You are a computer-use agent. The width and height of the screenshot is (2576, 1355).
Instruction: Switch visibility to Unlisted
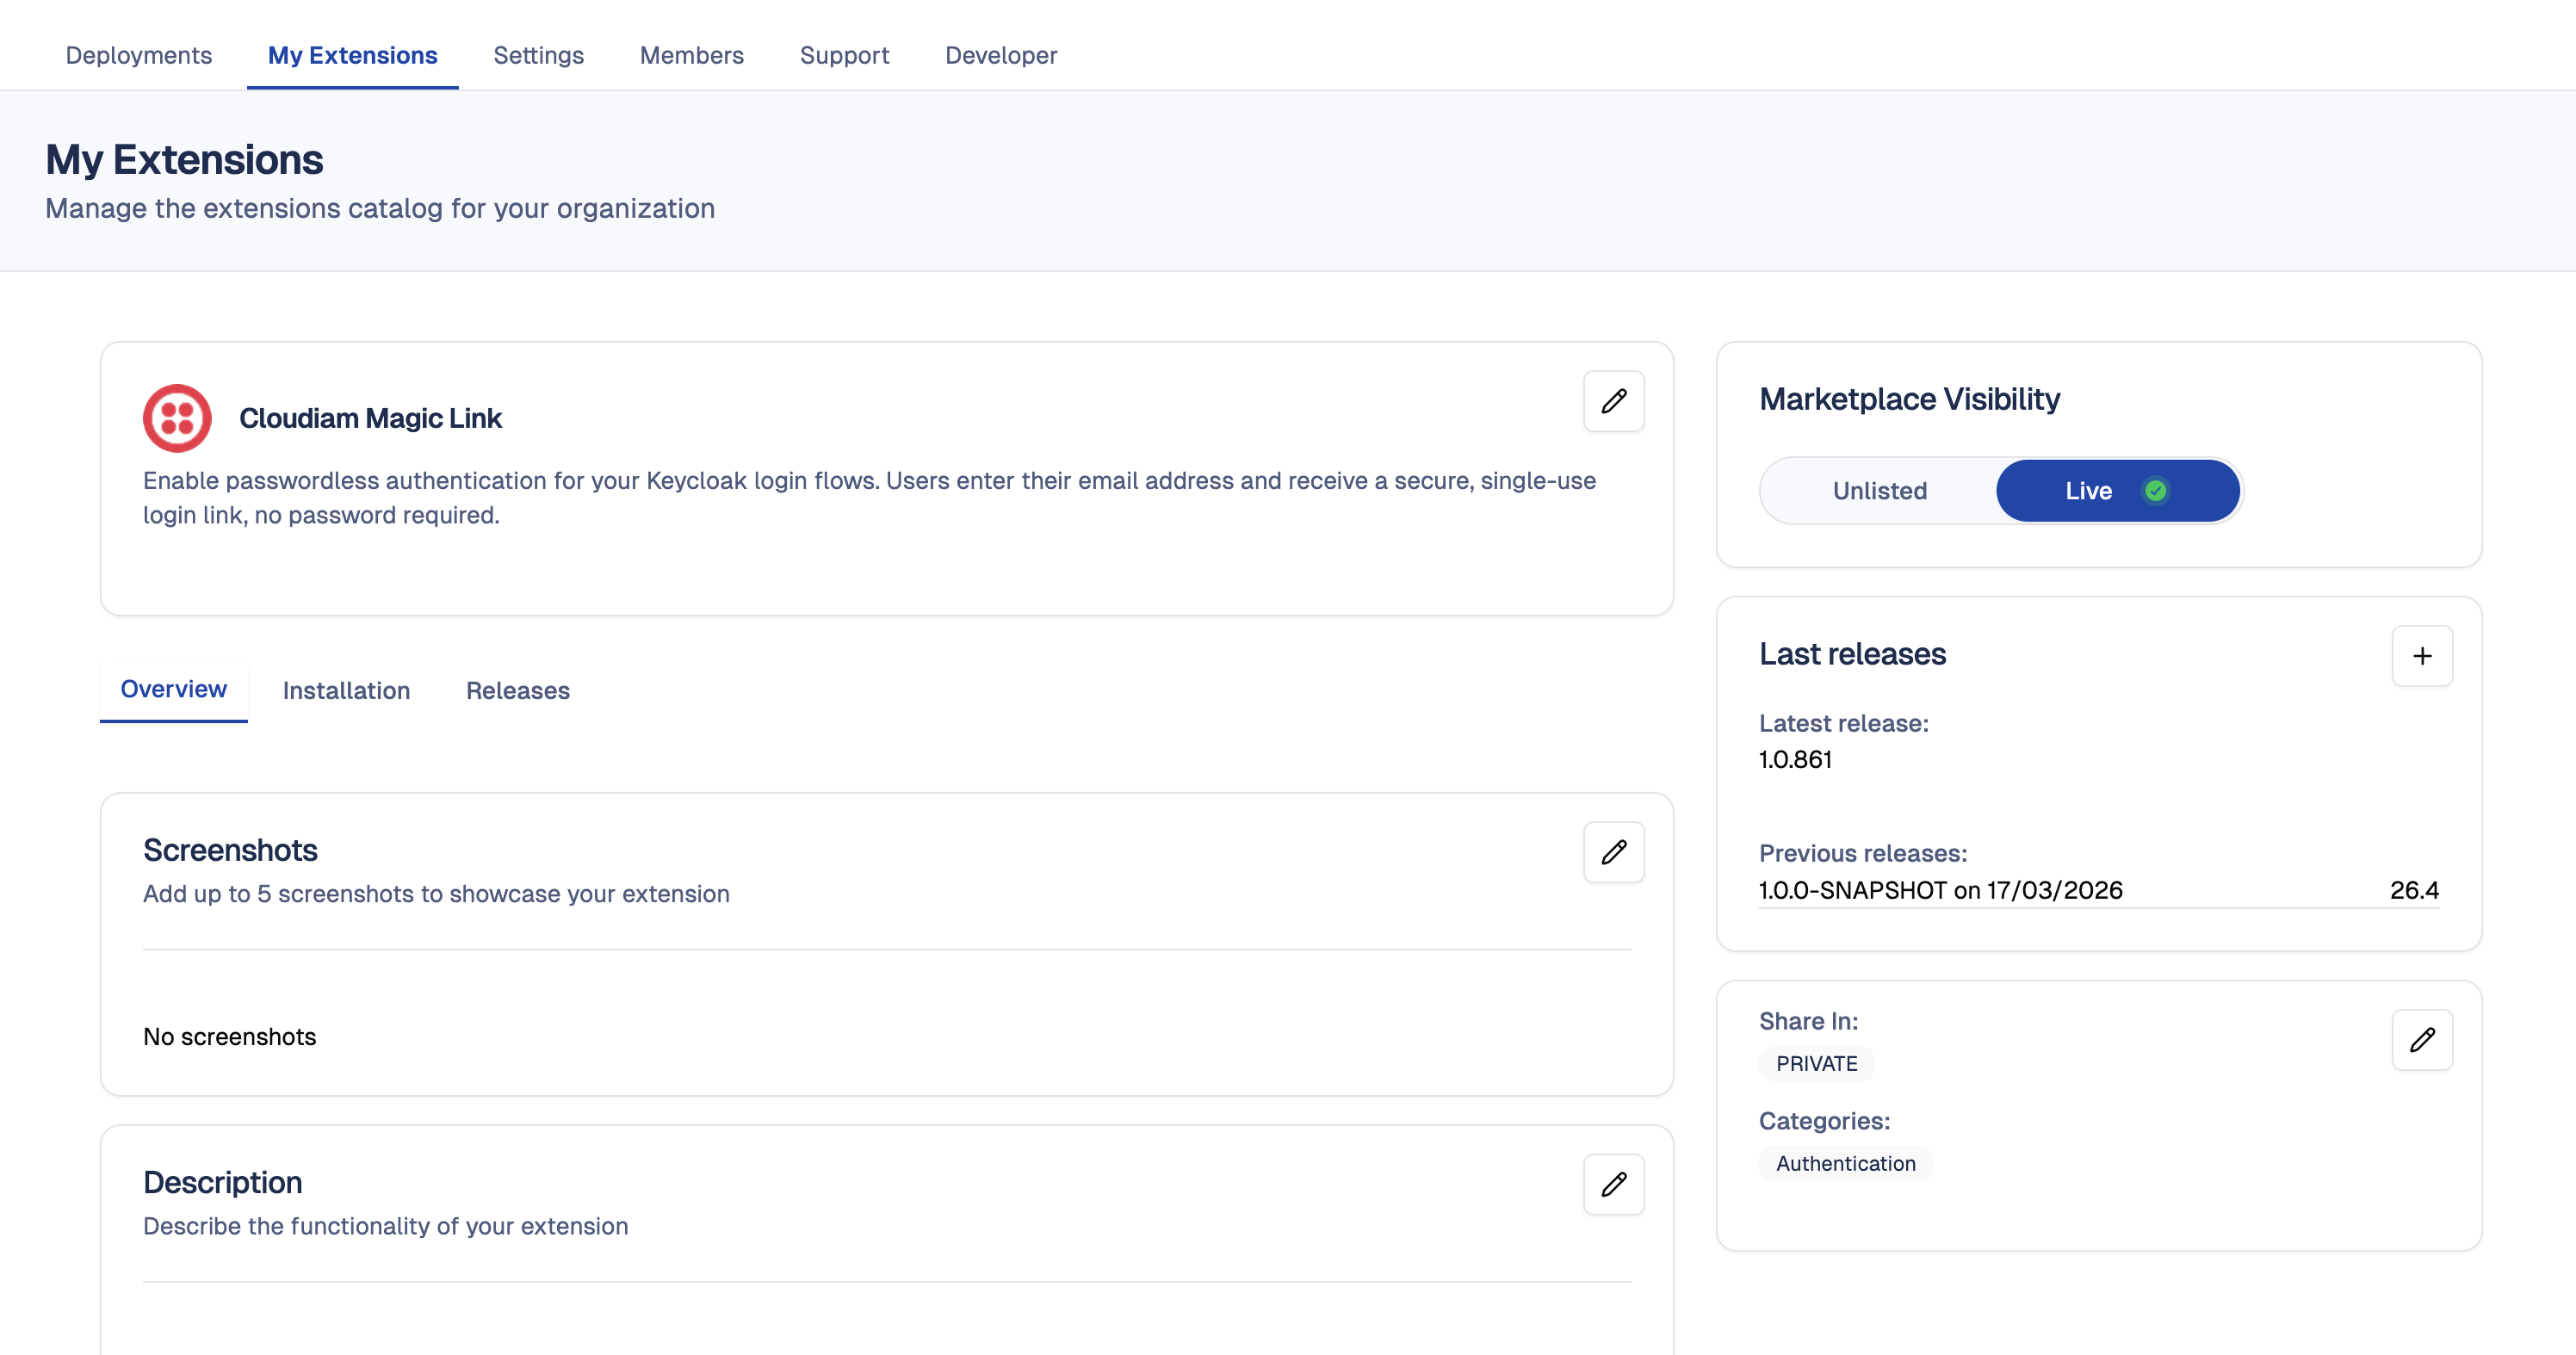1879,491
